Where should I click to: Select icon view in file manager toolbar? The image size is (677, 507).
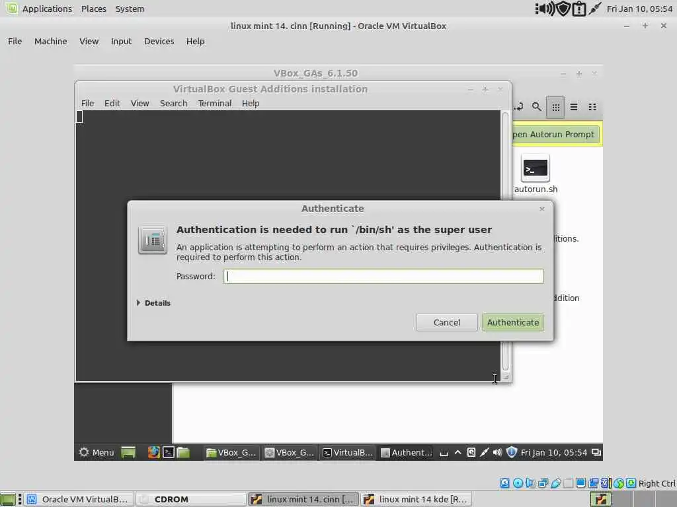[x=555, y=107]
